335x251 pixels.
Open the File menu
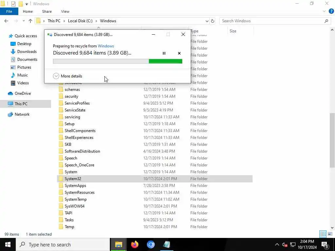9,11
